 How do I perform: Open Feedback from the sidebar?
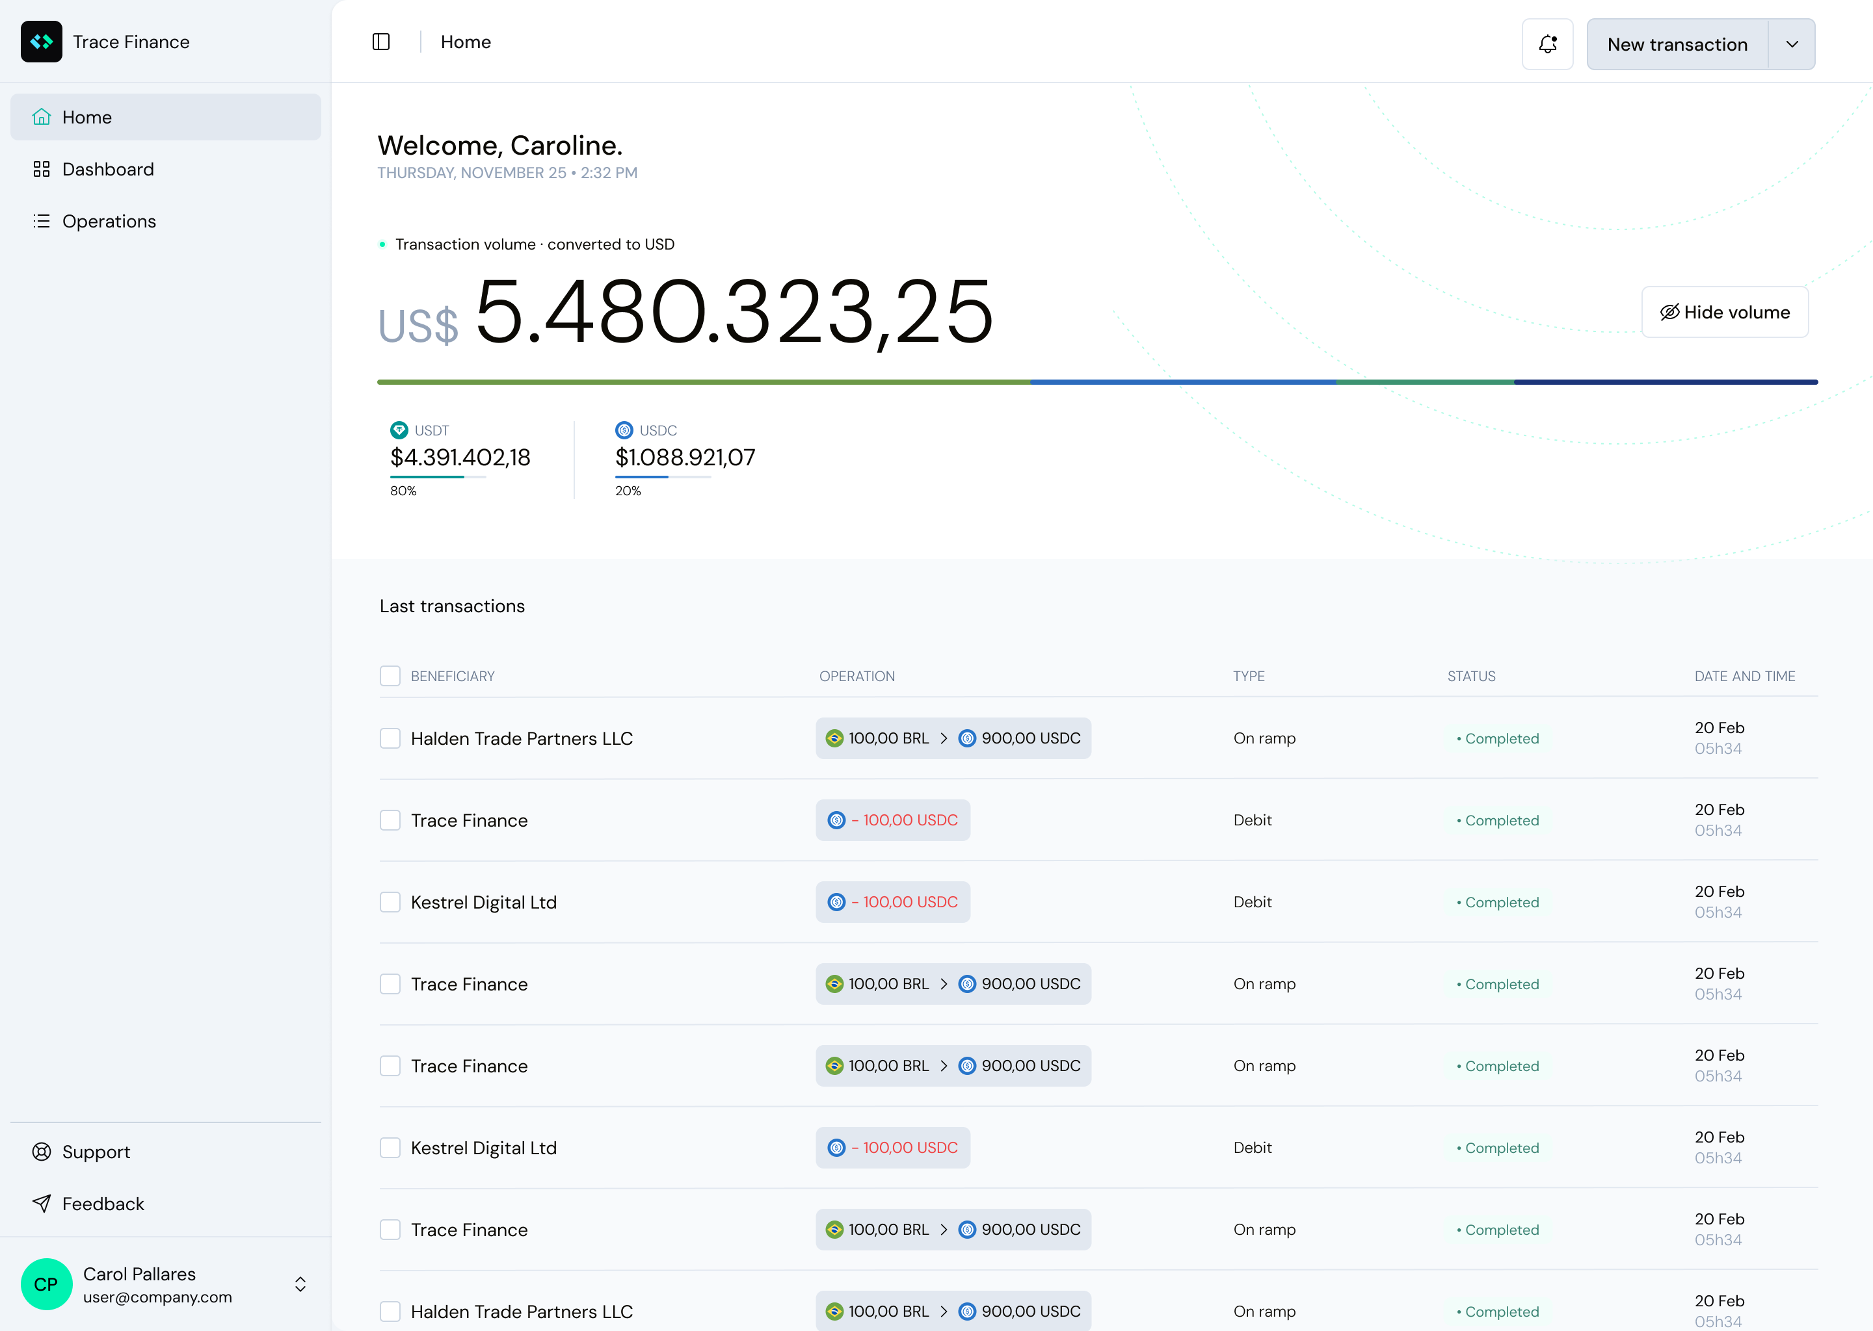tap(166, 1203)
